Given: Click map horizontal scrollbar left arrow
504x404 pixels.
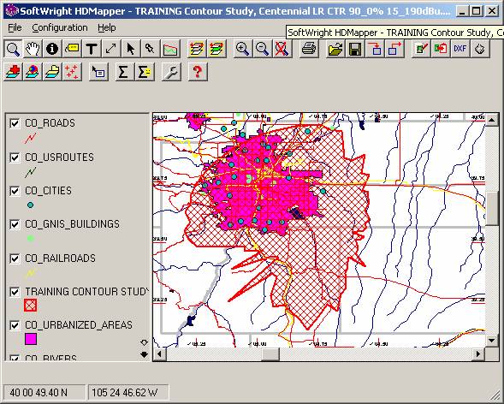Looking at the screenshot, I should [159, 354].
